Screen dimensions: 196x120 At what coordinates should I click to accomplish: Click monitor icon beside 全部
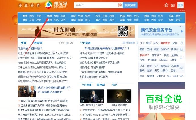pos(181,76)
